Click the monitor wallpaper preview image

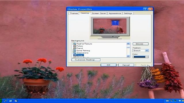(x=110, y=26)
